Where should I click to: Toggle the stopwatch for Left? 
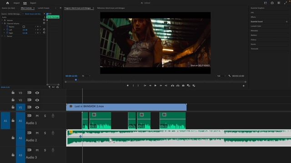coord(7,30)
